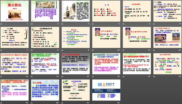The image size is (182, 104).
Task: Select slide 20 titled 中心思想
Action: [x=45, y=90]
